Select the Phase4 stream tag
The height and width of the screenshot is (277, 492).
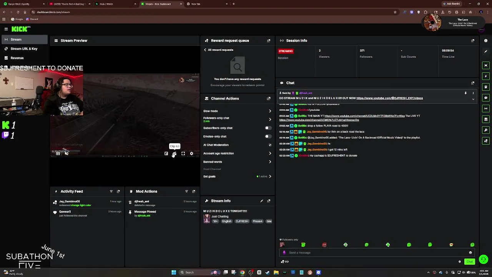258,221
